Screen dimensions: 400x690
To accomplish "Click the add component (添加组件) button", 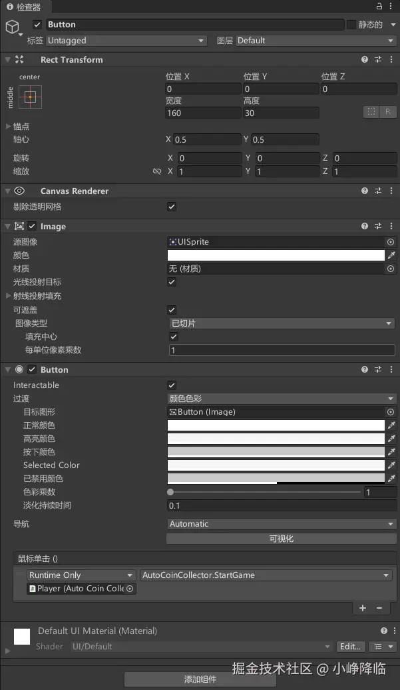I will tap(200, 679).
